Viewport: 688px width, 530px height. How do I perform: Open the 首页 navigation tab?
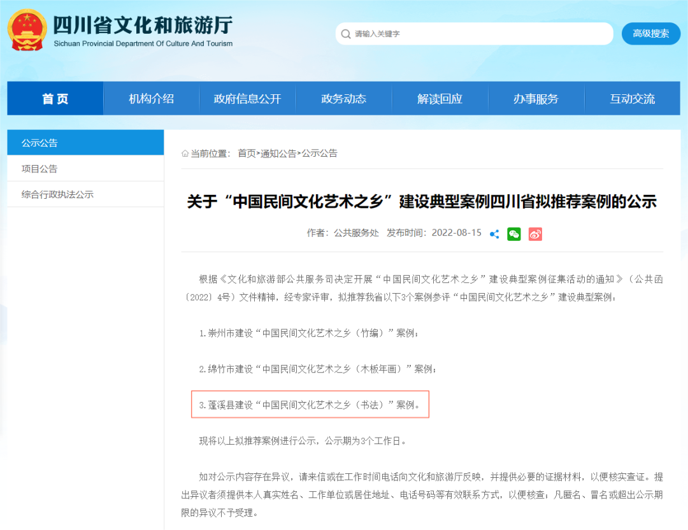point(55,99)
